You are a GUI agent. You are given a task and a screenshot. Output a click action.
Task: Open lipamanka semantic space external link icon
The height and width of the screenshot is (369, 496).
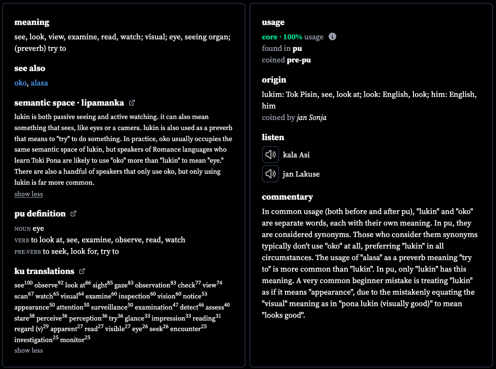[x=132, y=103]
